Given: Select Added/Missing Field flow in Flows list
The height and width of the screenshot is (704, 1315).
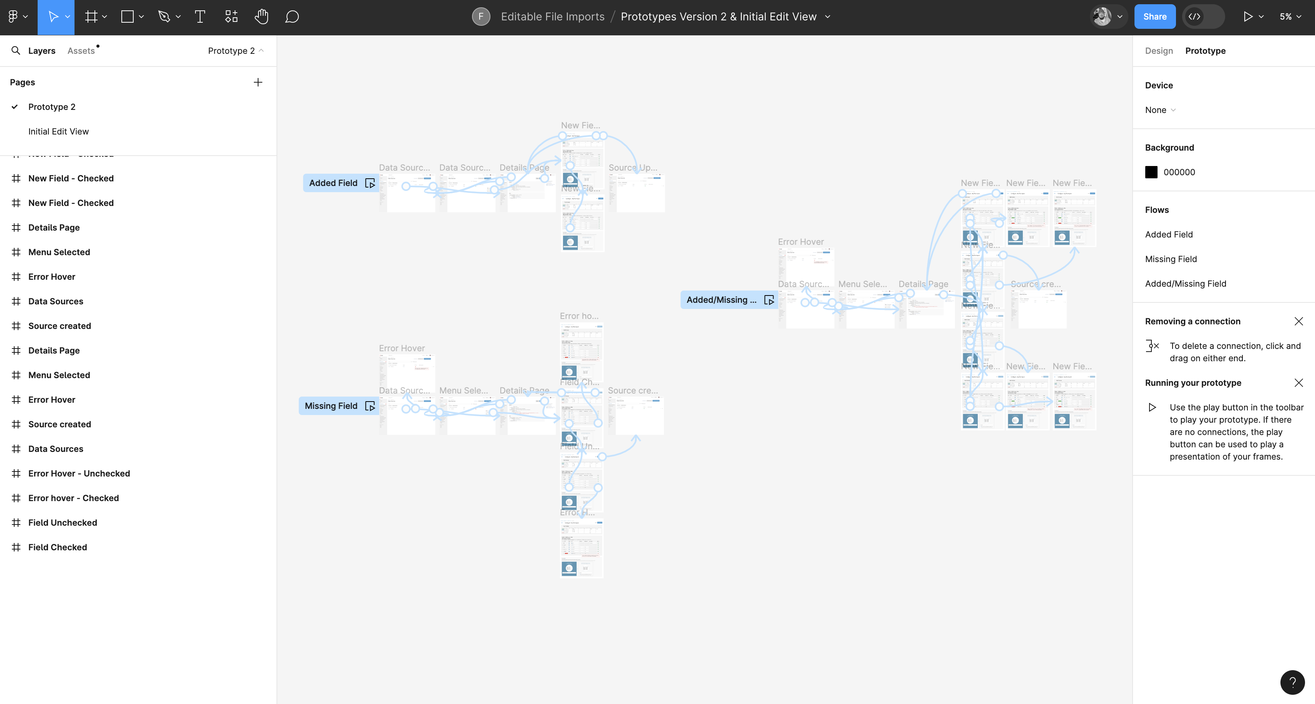Looking at the screenshot, I should [1185, 284].
